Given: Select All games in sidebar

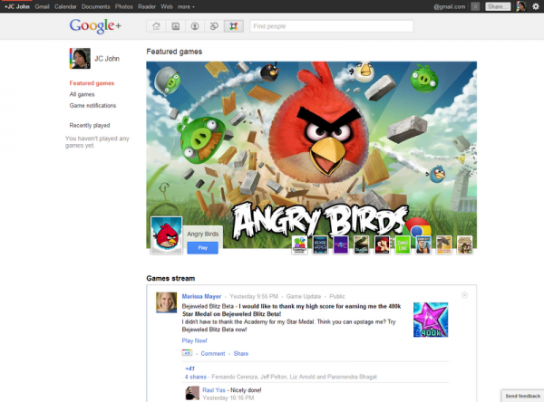Looking at the screenshot, I should pos(82,94).
